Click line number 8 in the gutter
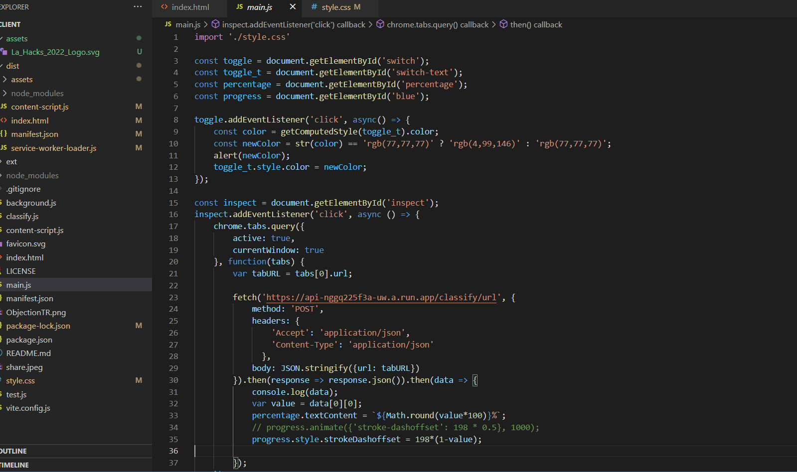 pyautogui.click(x=175, y=119)
